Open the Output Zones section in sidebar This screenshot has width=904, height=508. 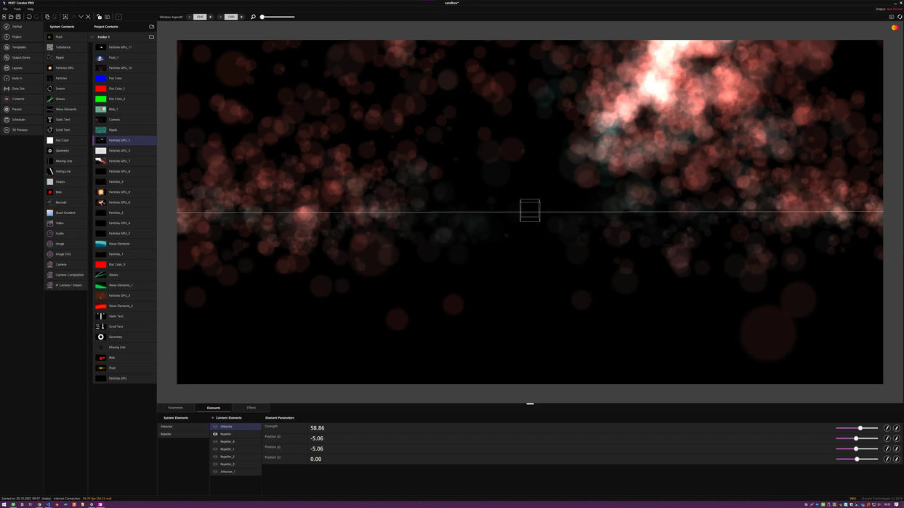20,57
